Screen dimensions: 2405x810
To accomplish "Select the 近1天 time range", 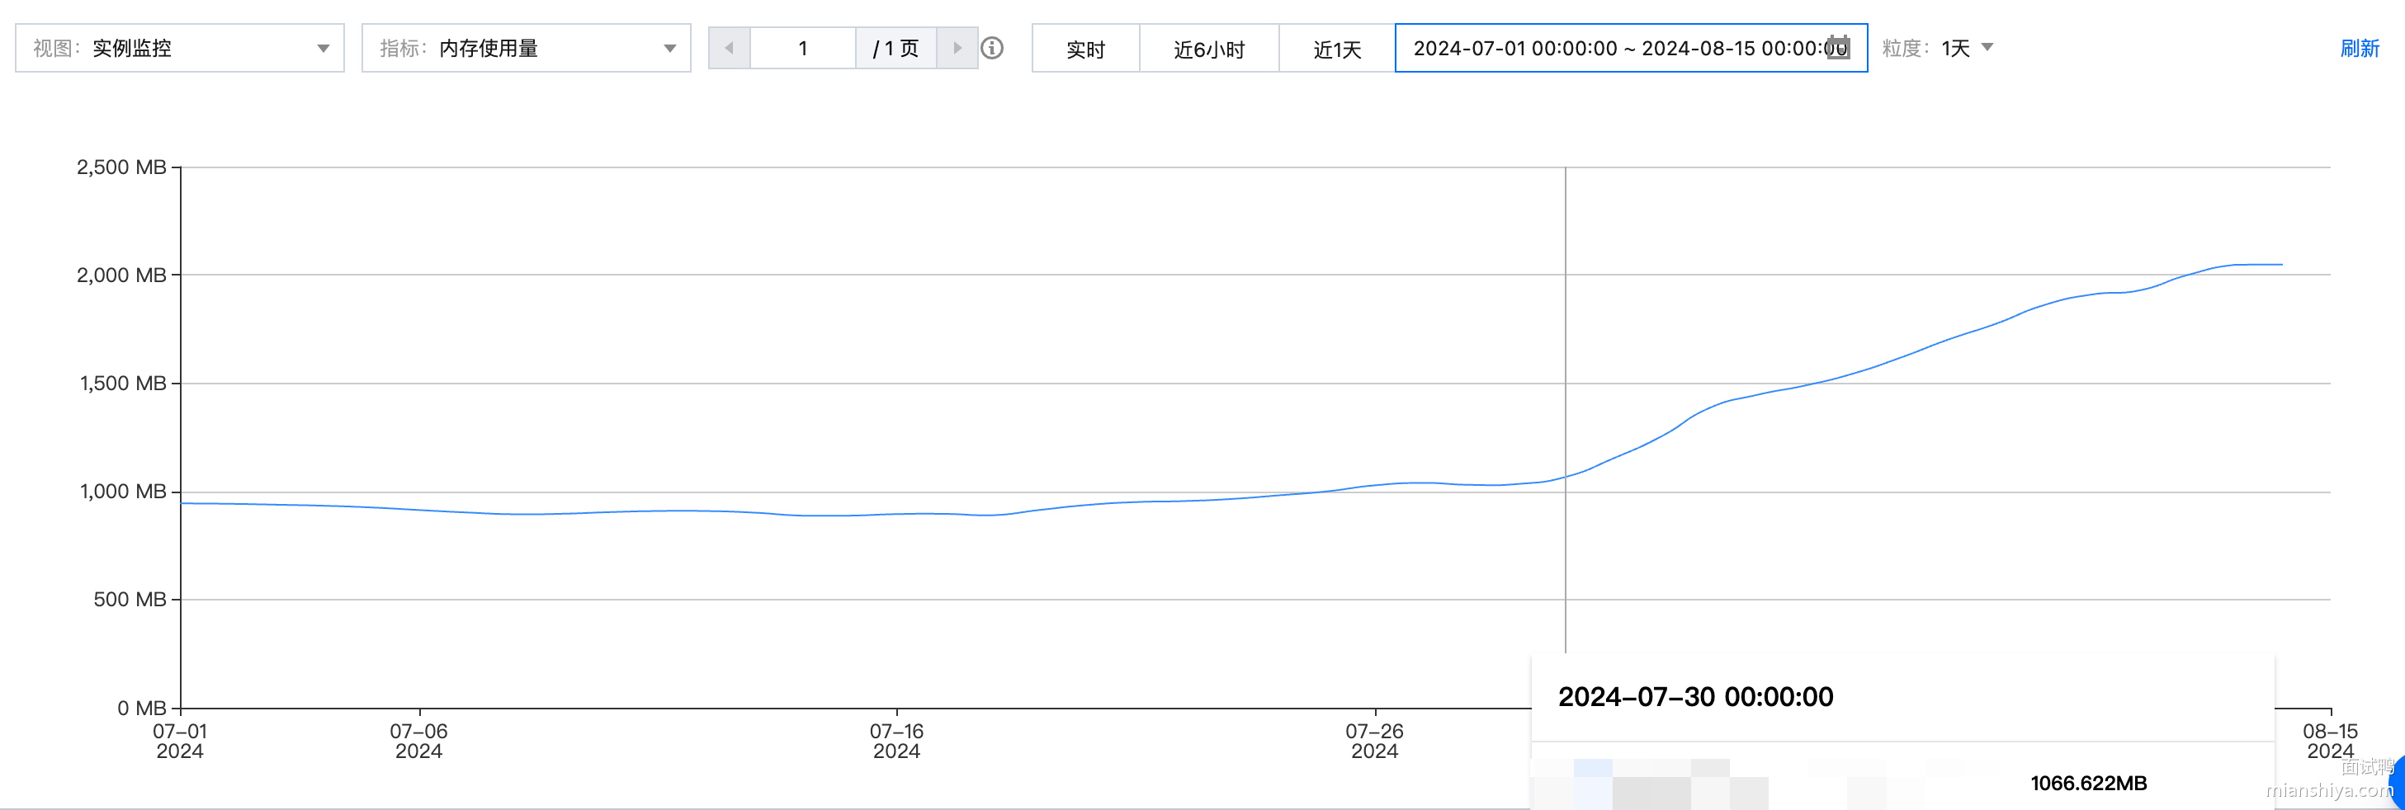I will pyautogui.click(x=1337, y=49).
